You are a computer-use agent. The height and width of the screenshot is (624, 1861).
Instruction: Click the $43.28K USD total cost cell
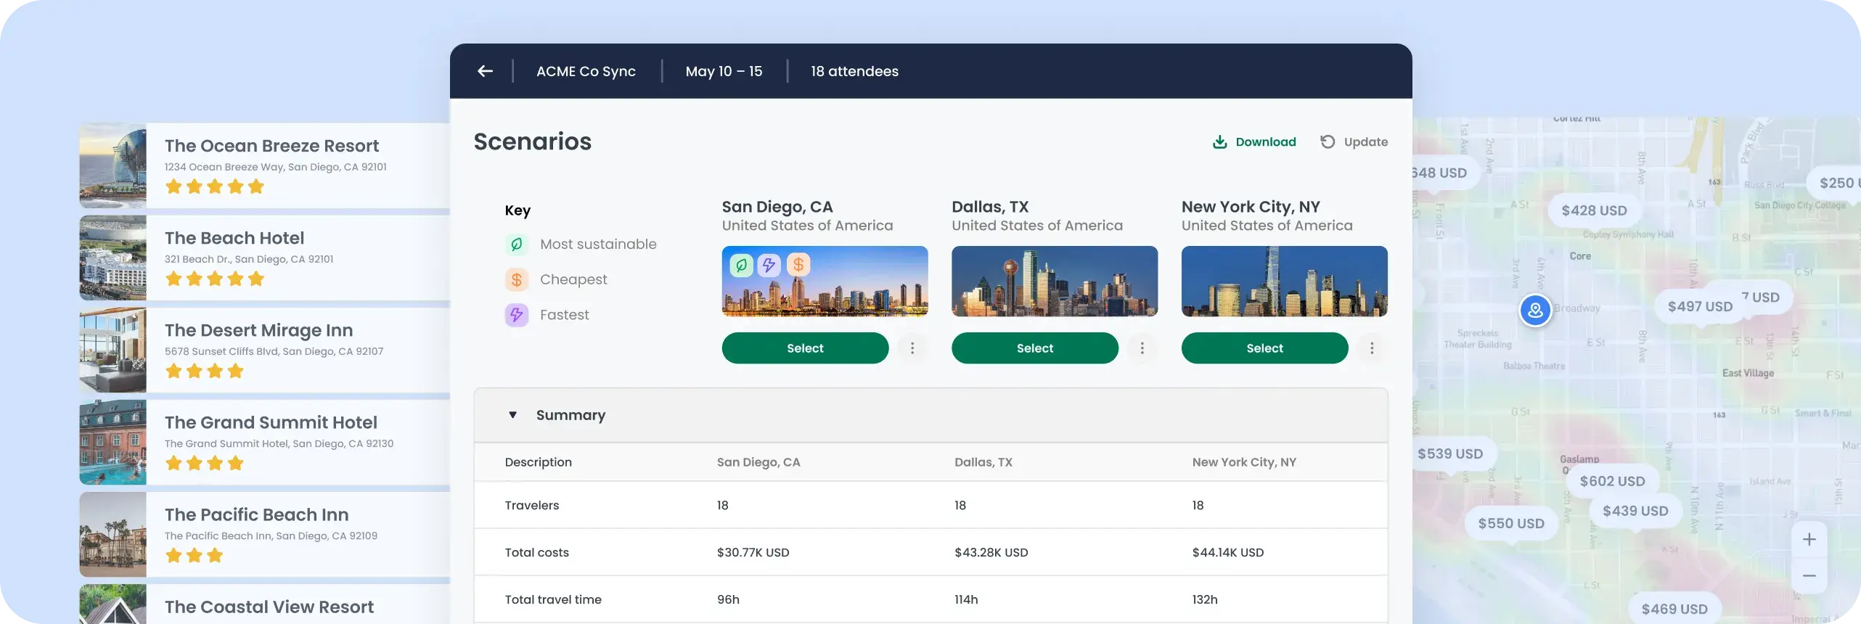[x=991, y=552]
